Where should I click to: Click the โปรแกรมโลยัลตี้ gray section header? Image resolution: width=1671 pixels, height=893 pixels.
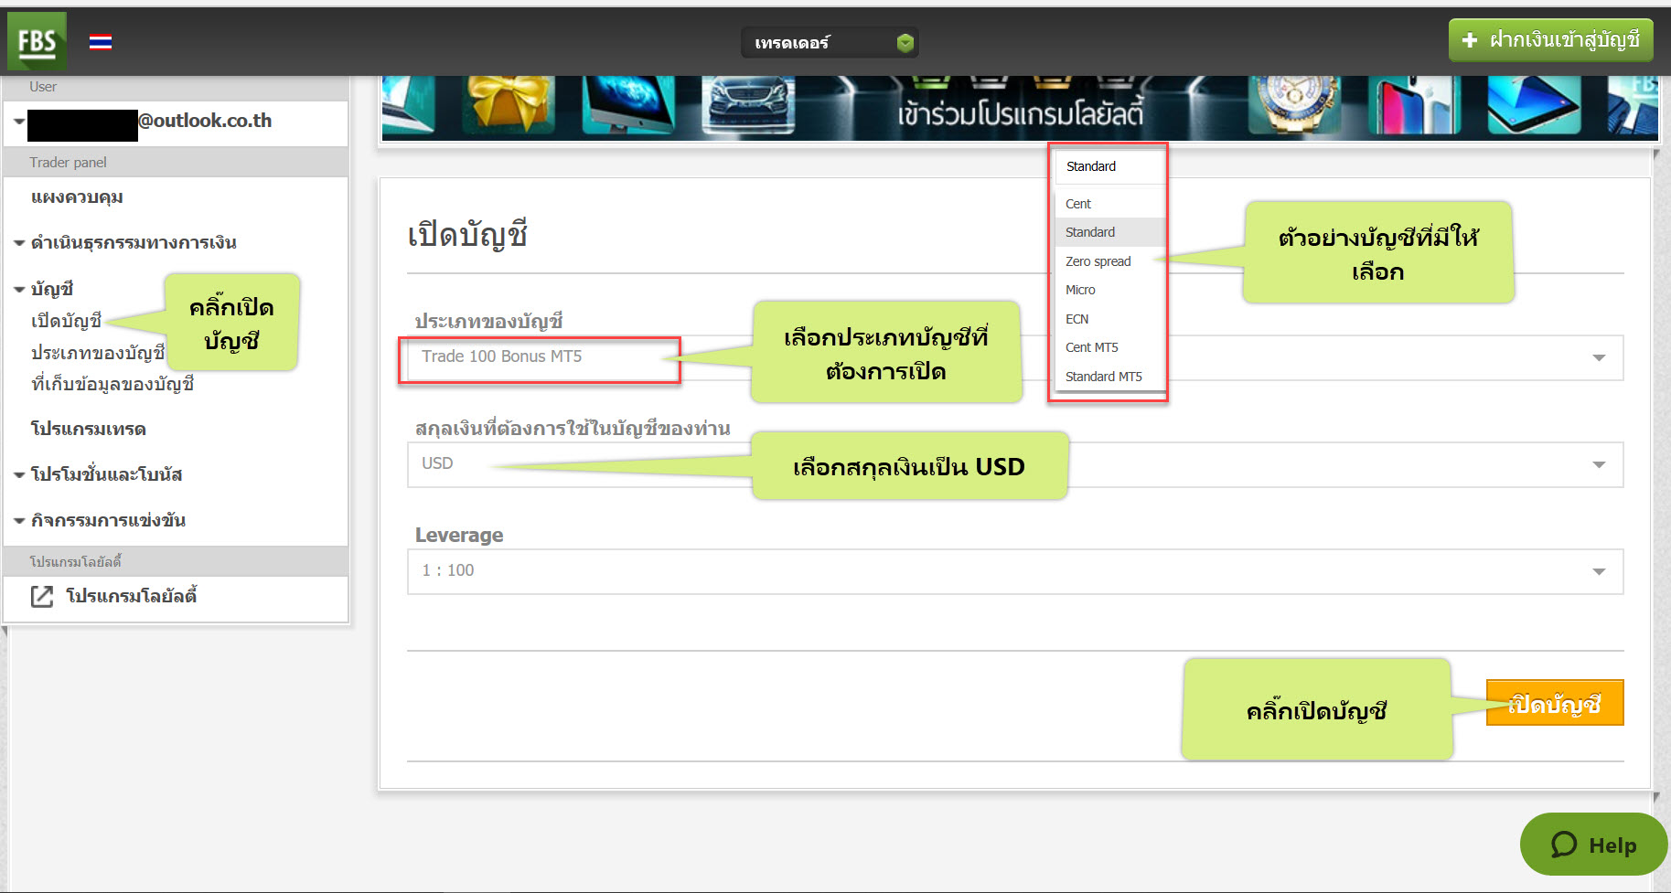tap(176, 561)
